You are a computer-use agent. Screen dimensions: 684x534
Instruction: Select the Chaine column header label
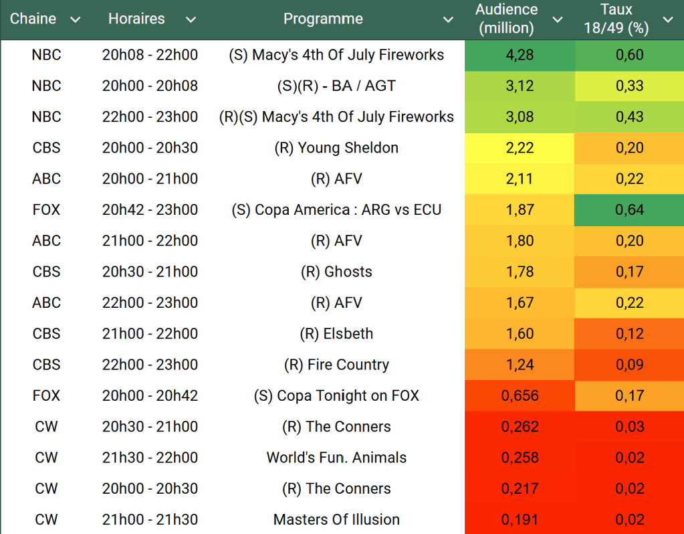pos(33,19)
